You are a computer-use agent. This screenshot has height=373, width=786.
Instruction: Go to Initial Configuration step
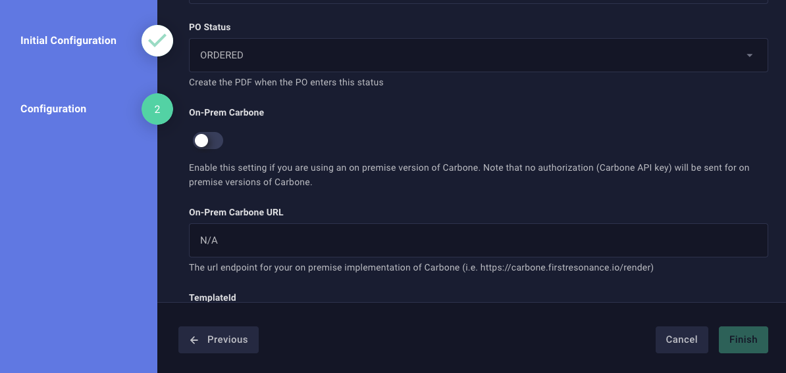tap(68, 41)
